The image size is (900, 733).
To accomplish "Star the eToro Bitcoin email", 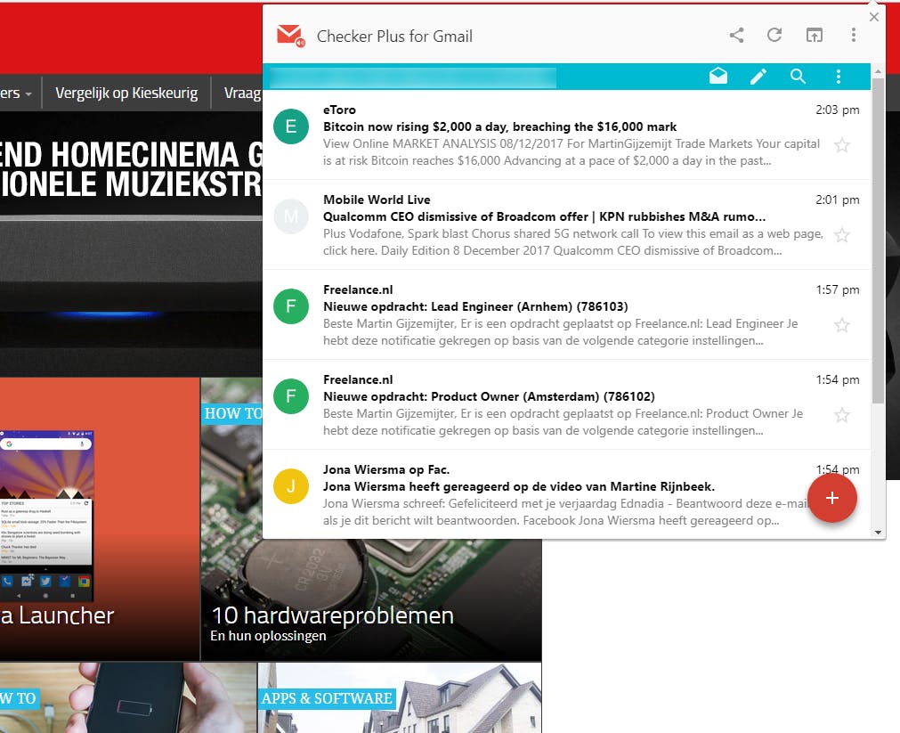I will pos(842,145).
